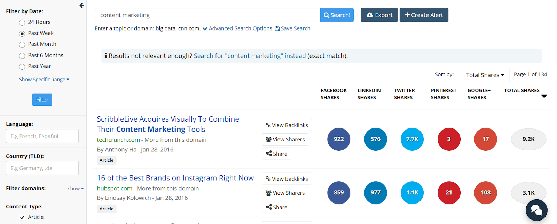The height and width of the screenshot is (224, 557).
Task: Uncheck the Article content type checkbox
Action: 22,218
